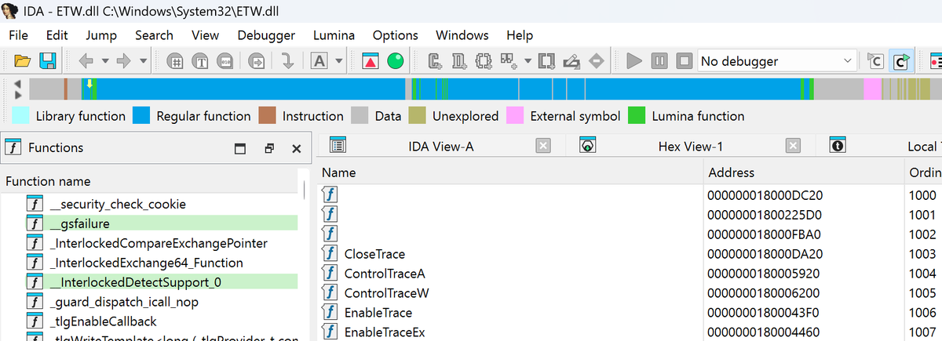
Task: Click the curved down-arrow jump icon
Action: (x=287, y=60)
